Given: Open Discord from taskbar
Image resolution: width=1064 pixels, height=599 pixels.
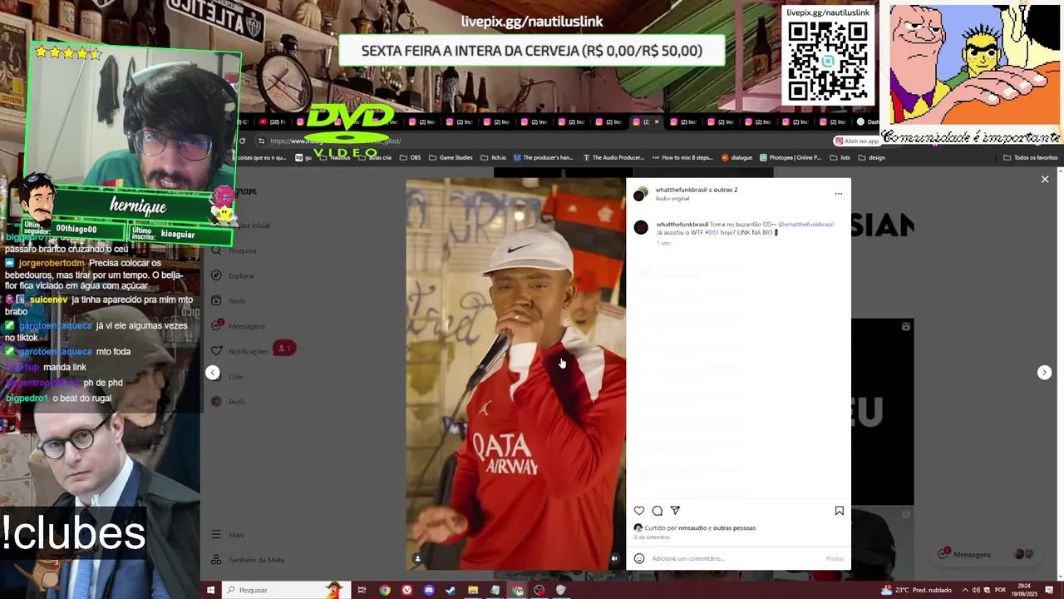Looking at the screenshot, I should tap(429, 590).
